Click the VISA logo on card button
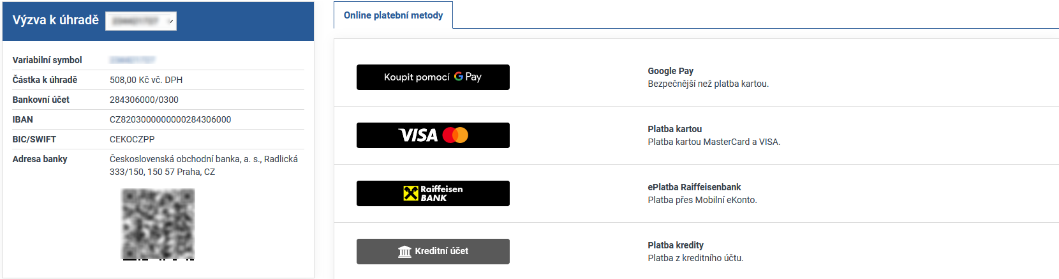Screen dimensions: 1059x279 coord(418,135)
